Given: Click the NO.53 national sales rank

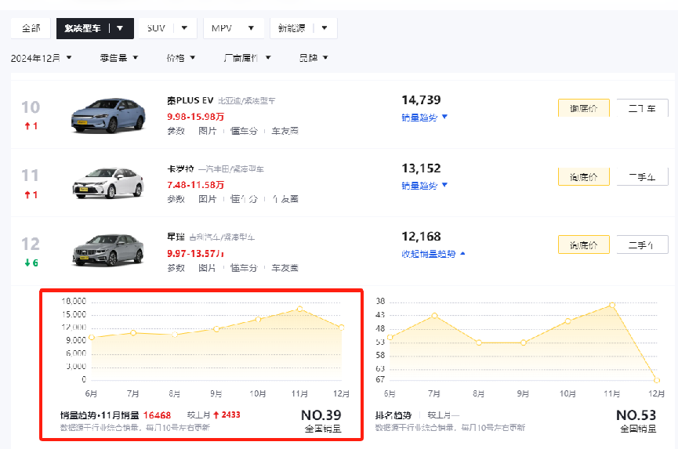Looking at the screenshot, I should pyautogui.click(x=636, y=415).
